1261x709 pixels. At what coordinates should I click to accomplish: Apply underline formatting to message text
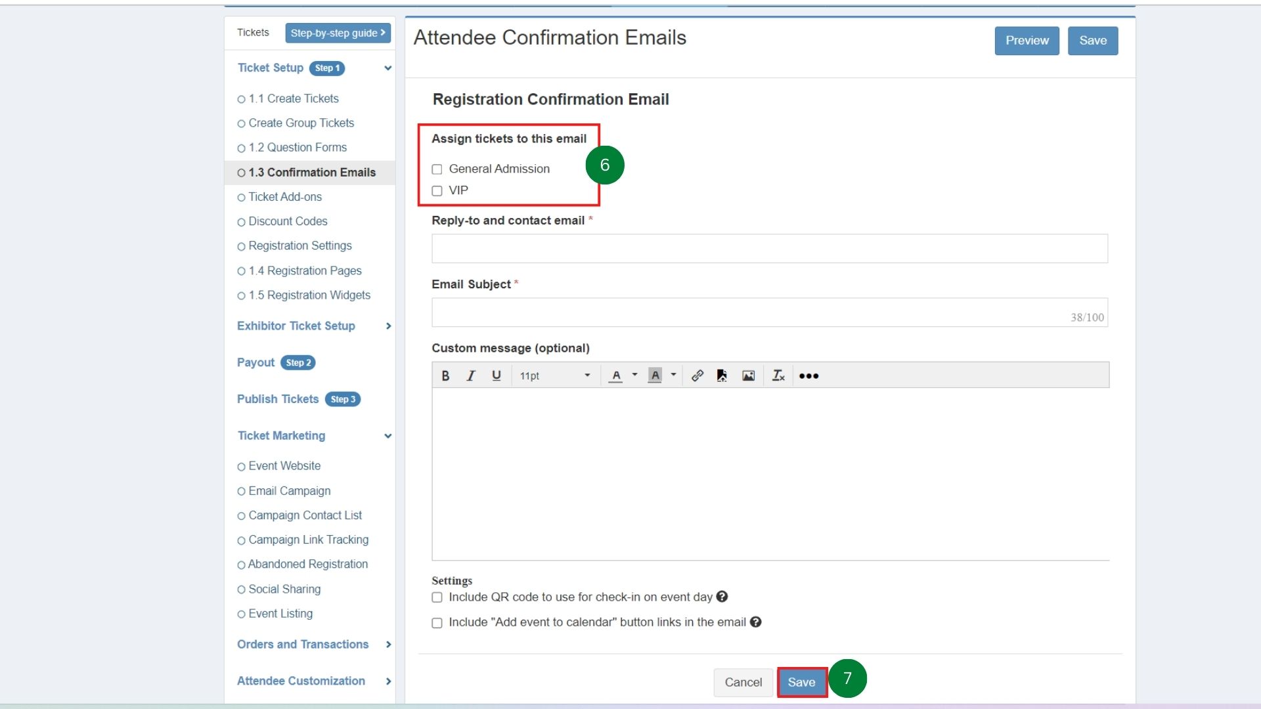496,375
